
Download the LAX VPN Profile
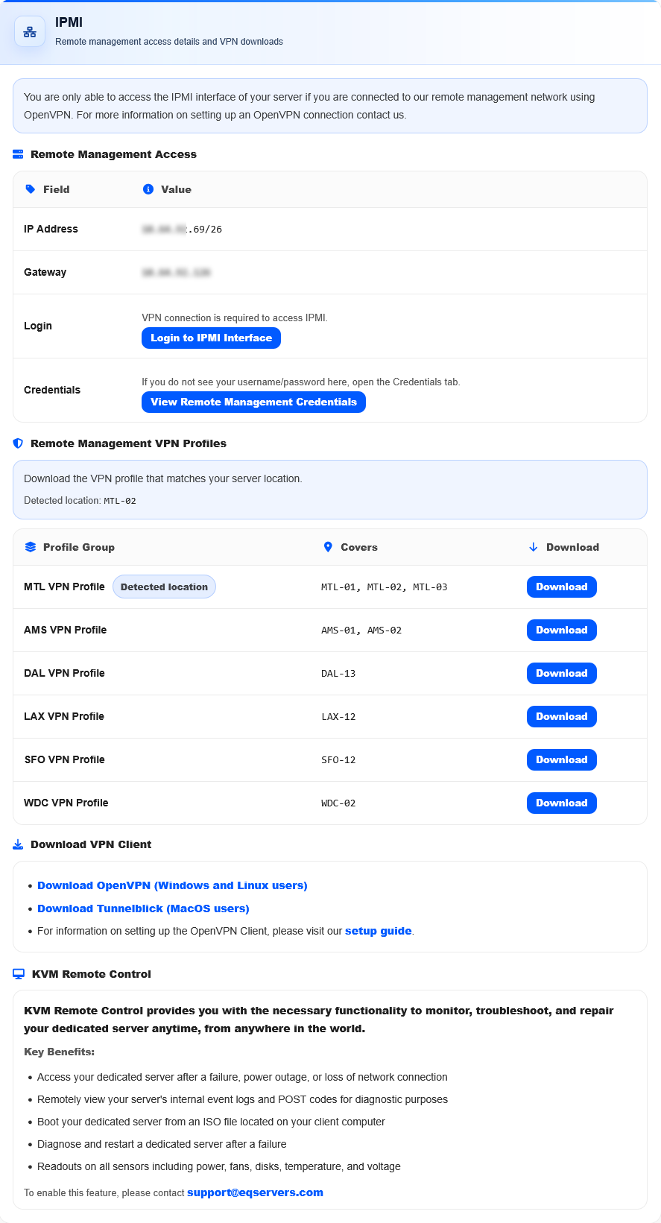coord(562,716)
